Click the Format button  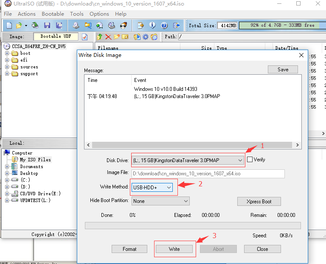(129, 249)
